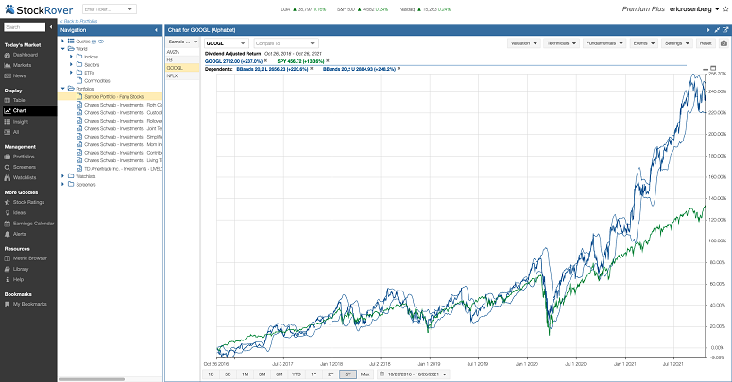
Task: Open Dashboard from the sidebar
Action: pos(21,55)
